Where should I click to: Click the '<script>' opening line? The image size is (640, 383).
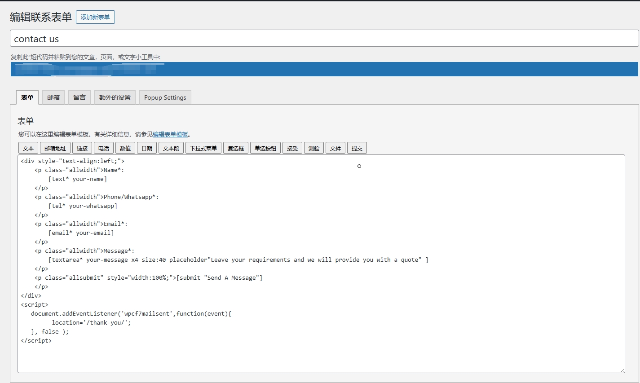[x=35, y=305]
